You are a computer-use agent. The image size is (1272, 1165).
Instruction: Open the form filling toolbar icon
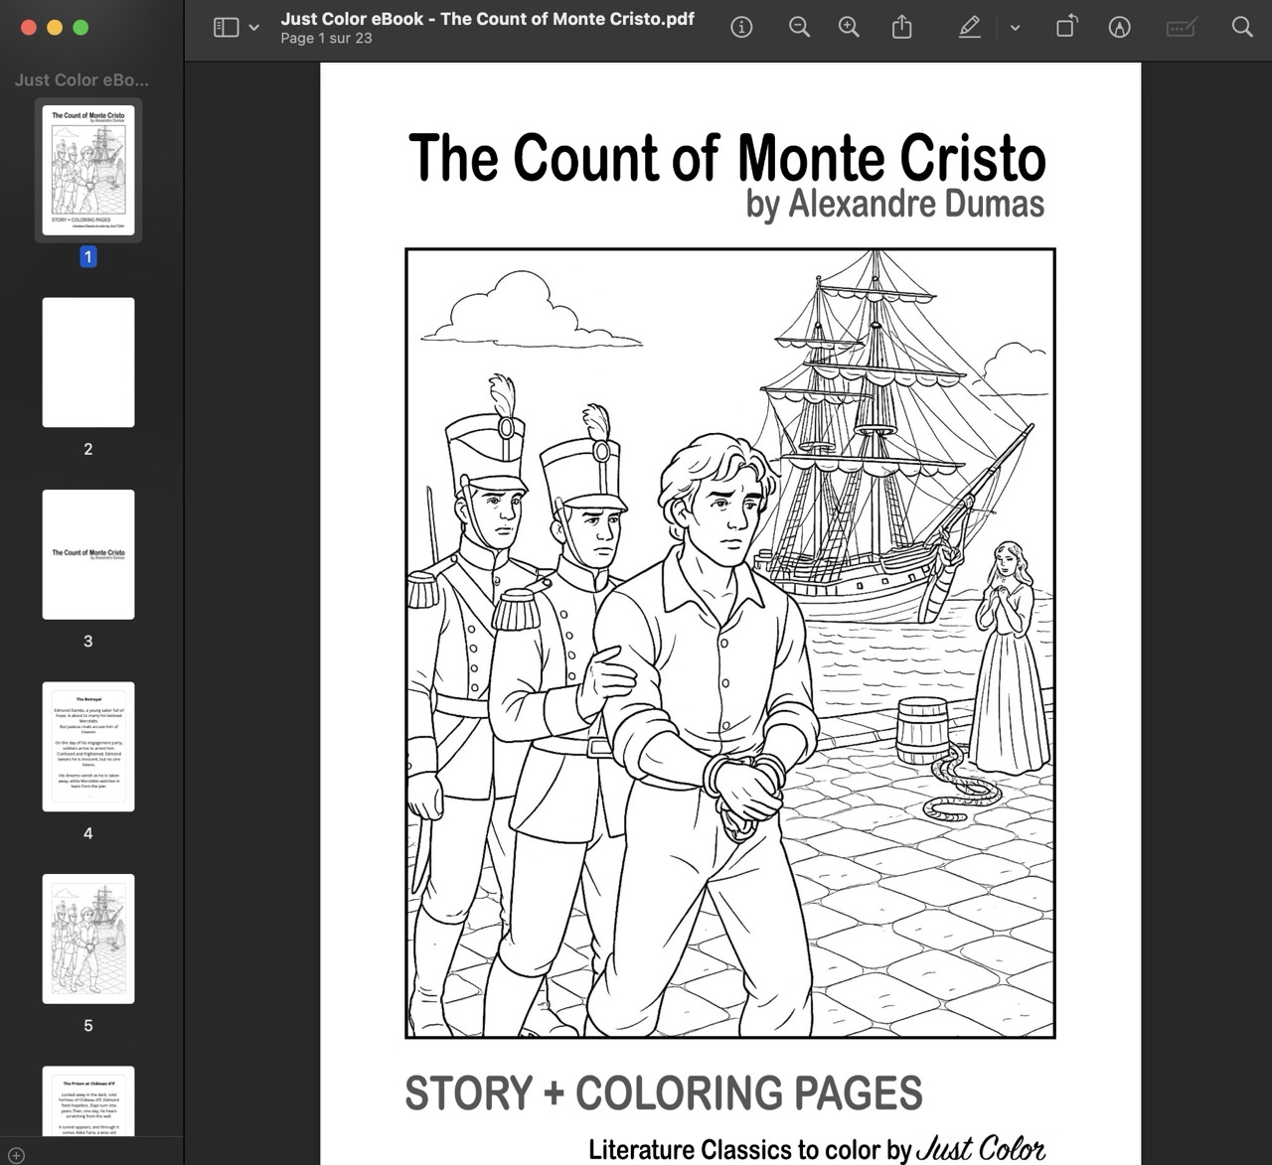[1181, 28]
